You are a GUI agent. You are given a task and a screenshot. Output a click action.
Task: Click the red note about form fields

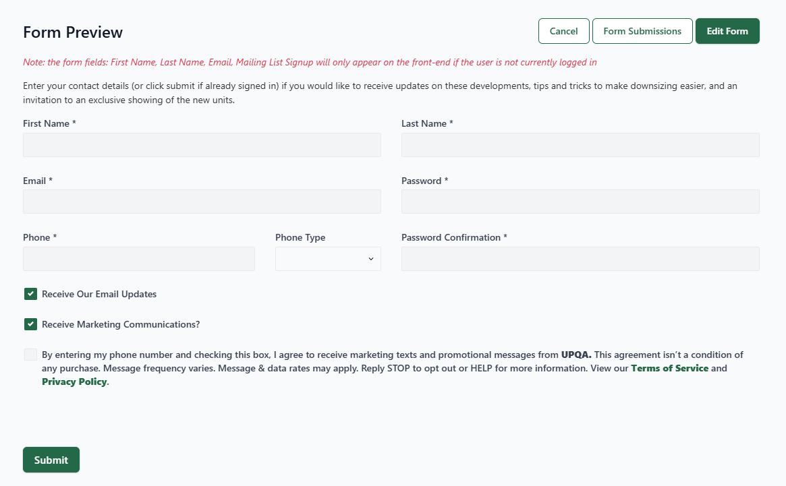pyautogui.click(x=310, y=62)
